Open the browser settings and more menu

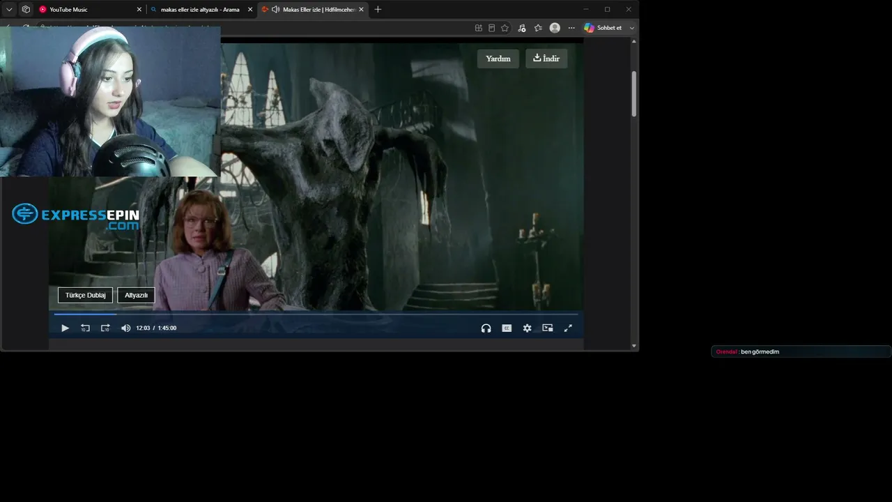571,28
